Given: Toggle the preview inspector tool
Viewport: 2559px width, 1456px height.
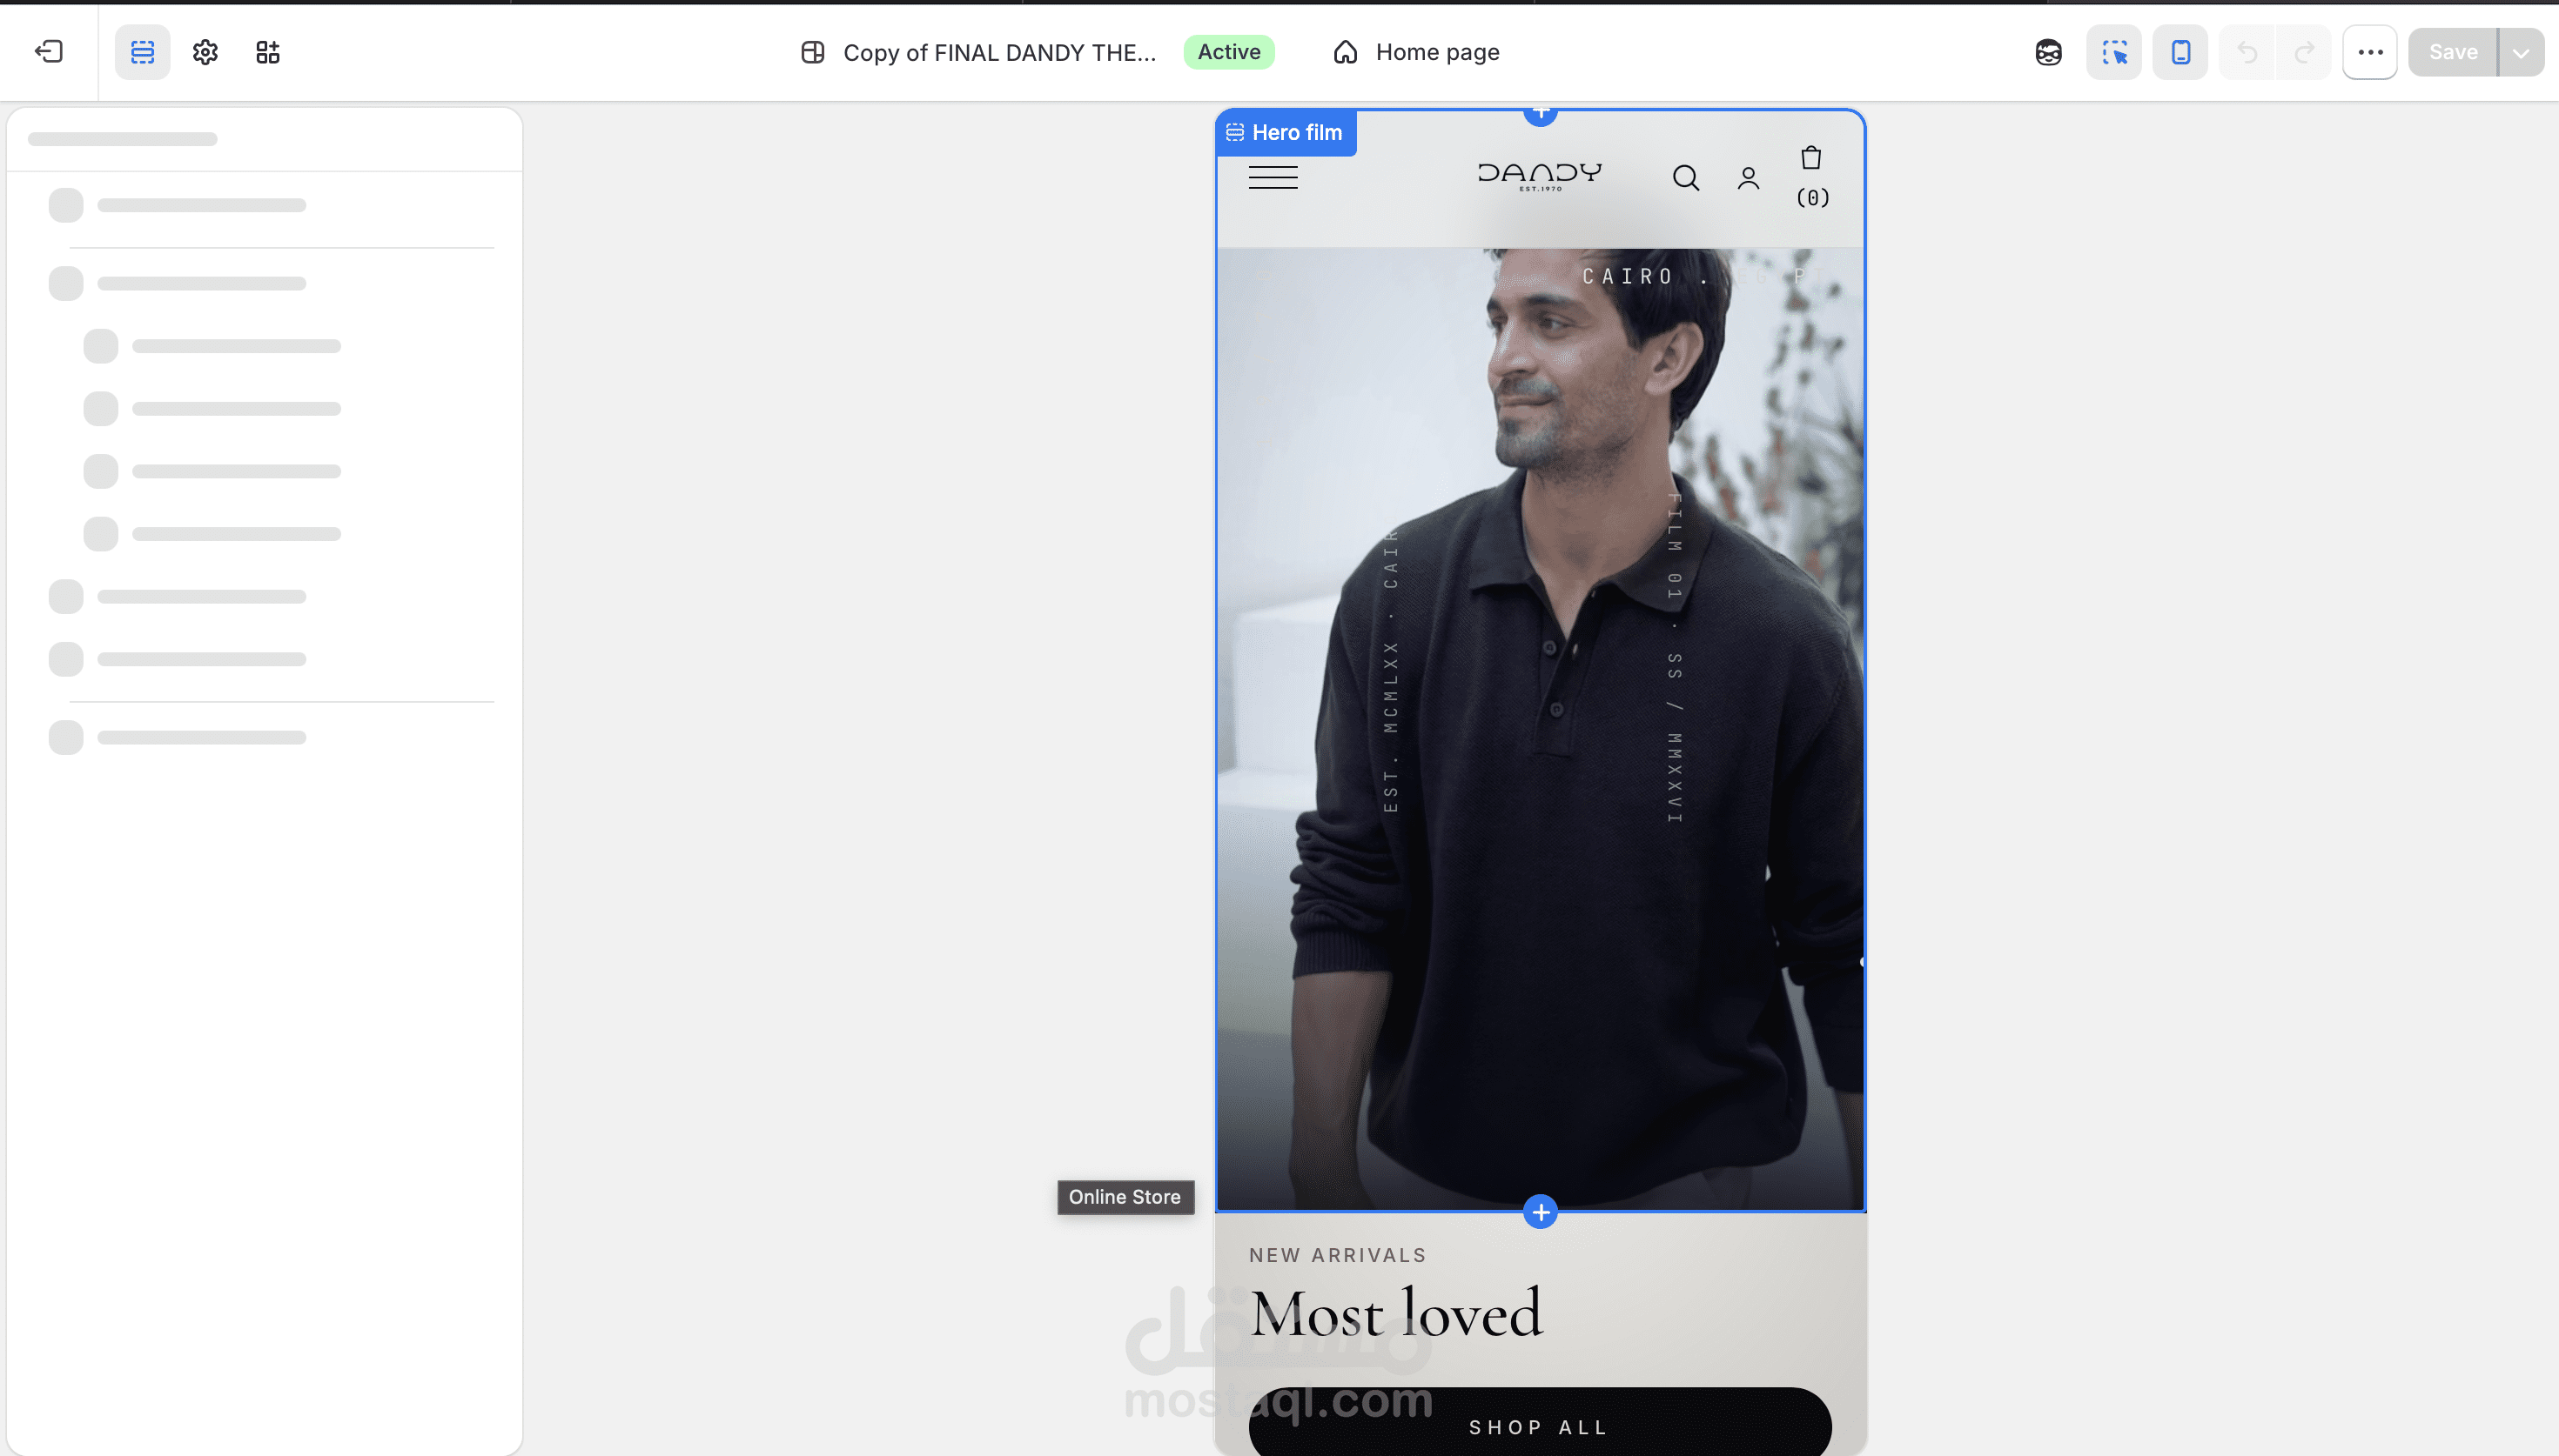Looking at the screenshot, I should tap(2114, 52).
